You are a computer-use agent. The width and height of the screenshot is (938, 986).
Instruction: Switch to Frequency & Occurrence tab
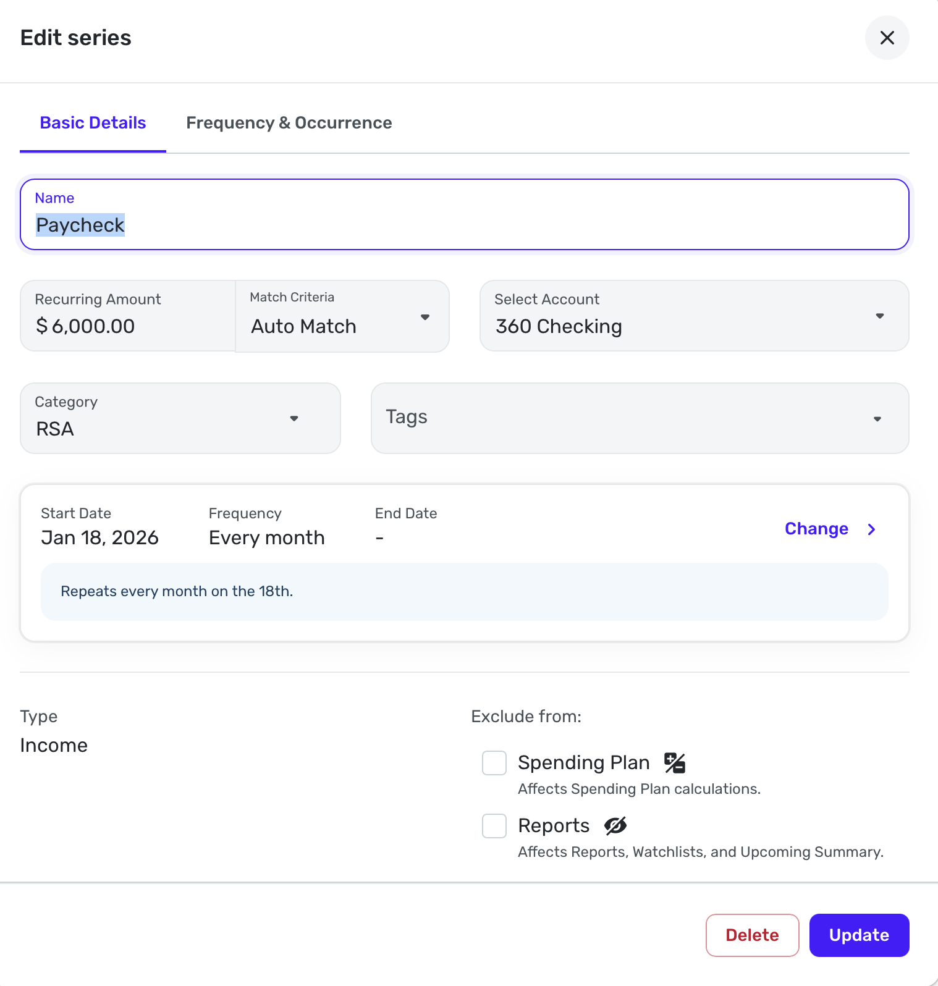[289, 123]
